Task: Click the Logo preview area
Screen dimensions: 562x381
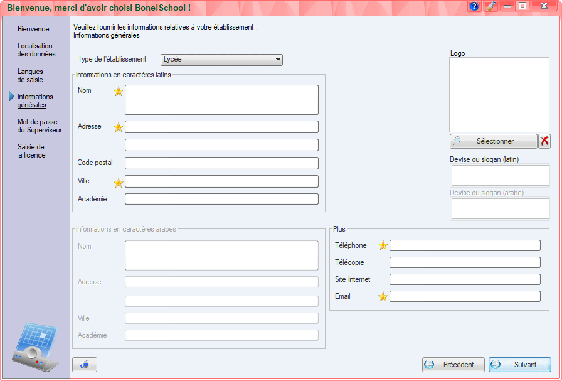Action: pos(499,95)
